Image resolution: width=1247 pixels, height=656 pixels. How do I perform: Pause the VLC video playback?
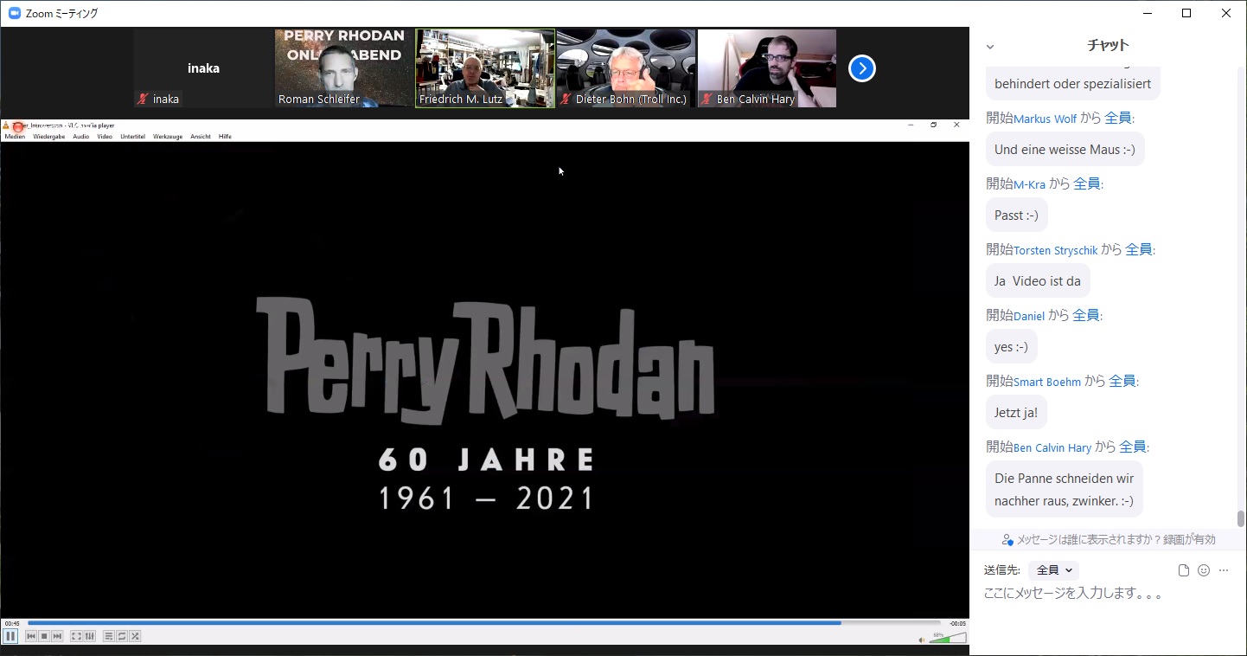coord(10,636)
